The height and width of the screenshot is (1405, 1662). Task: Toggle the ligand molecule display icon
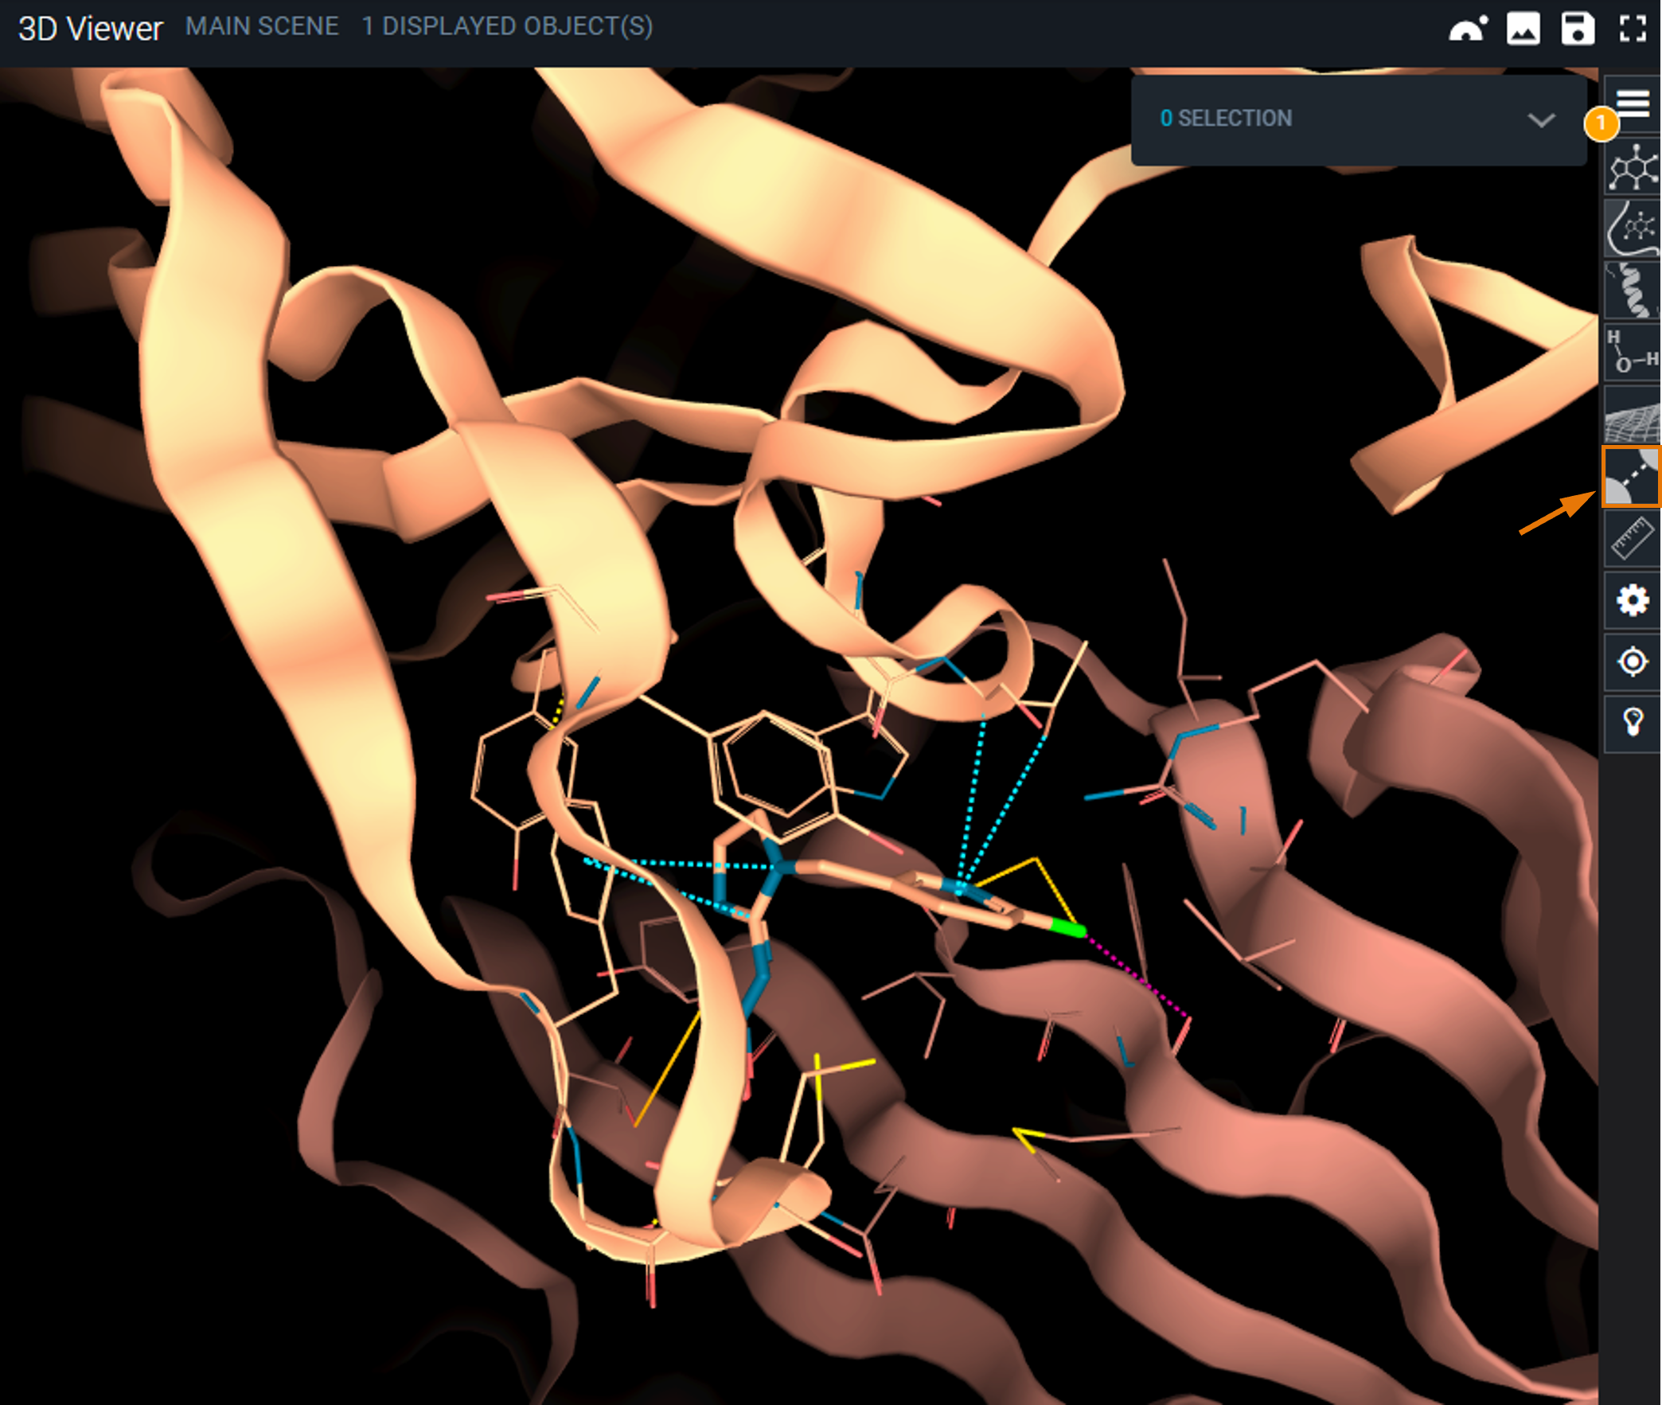(x=1633, y=167)
